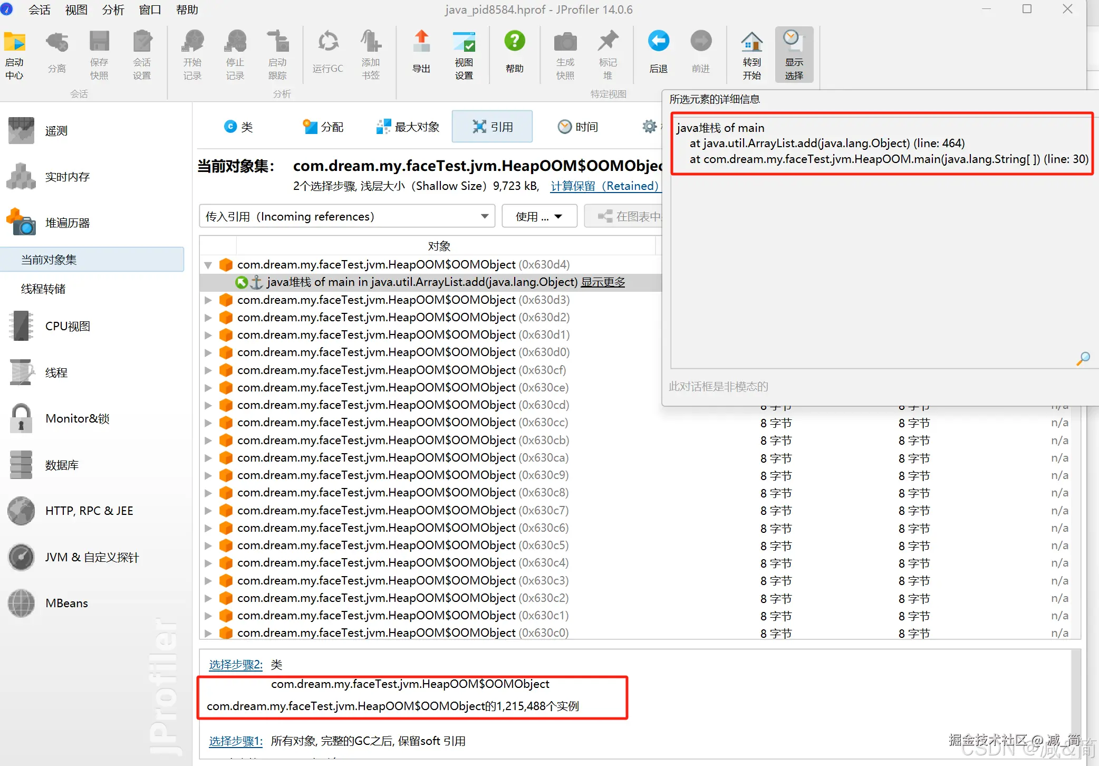
Task: Open 视图设置 view settings icon
Action: point(464,43)
